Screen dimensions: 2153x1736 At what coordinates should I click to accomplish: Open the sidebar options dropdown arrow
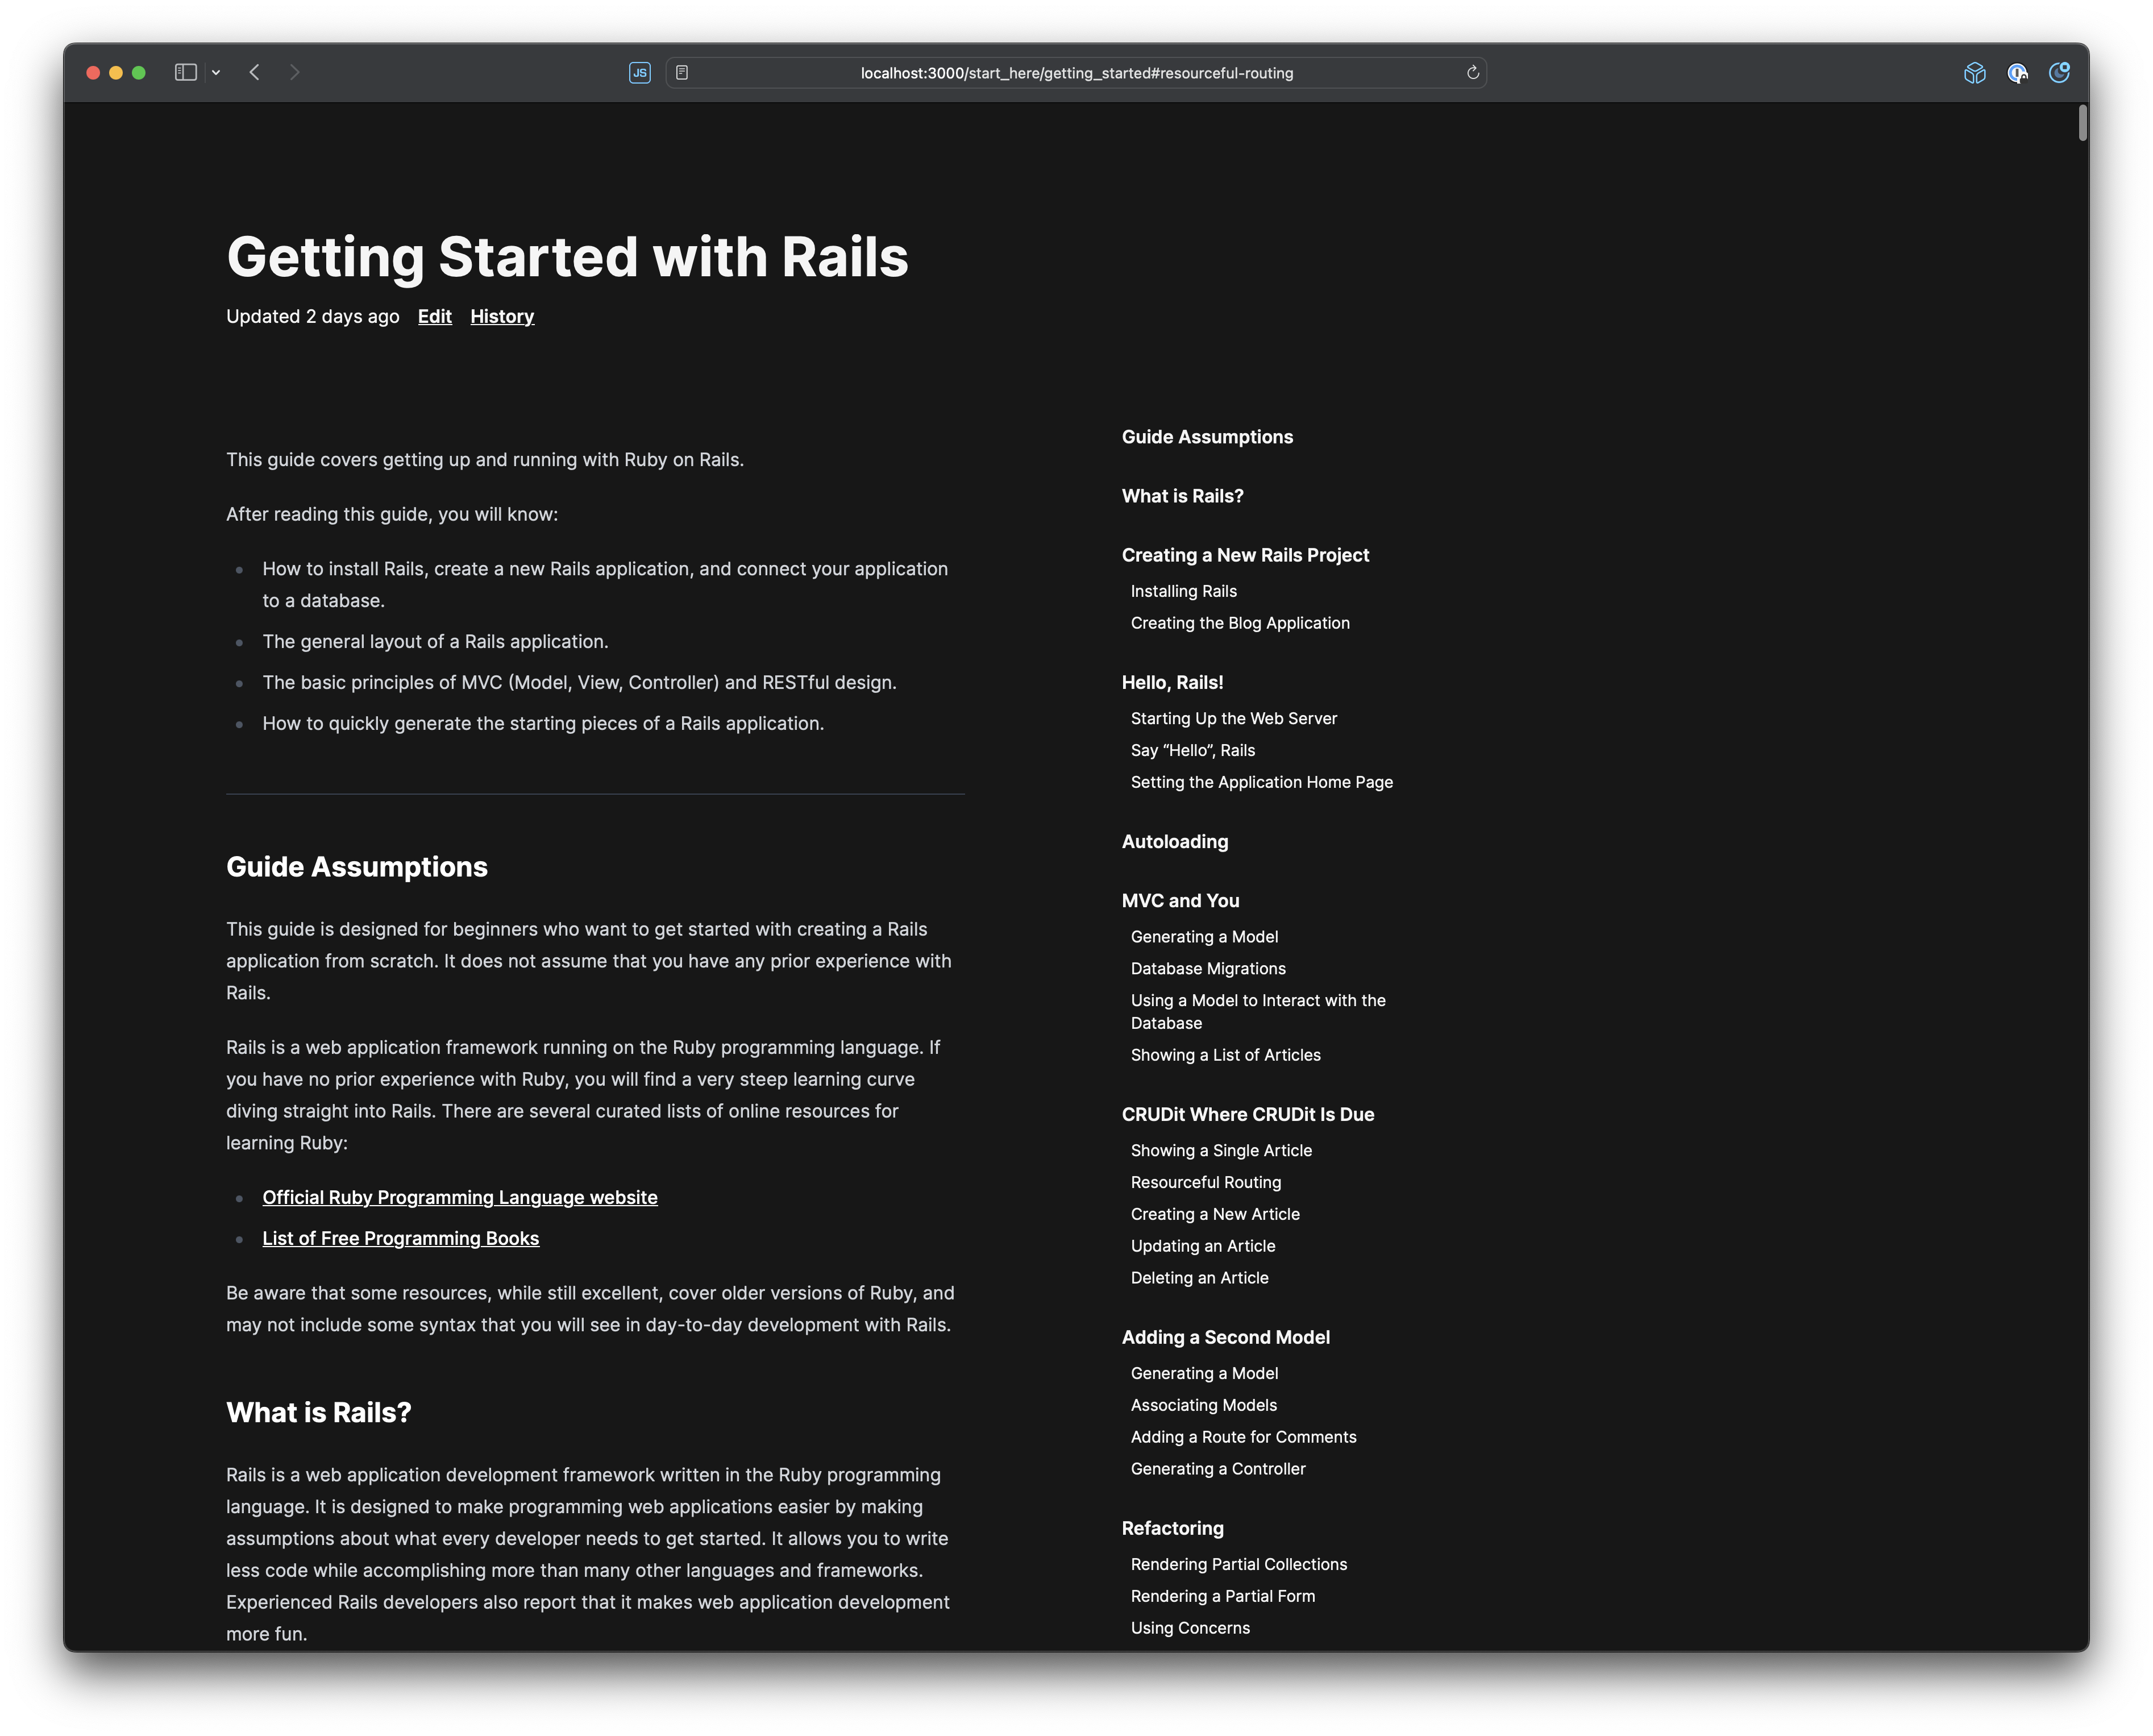click(216, 72)
